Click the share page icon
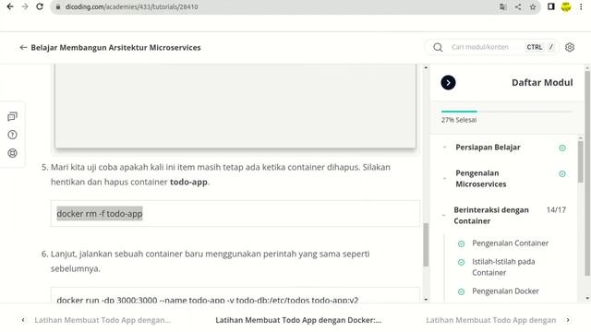591x332 pixels. (518, 6)
